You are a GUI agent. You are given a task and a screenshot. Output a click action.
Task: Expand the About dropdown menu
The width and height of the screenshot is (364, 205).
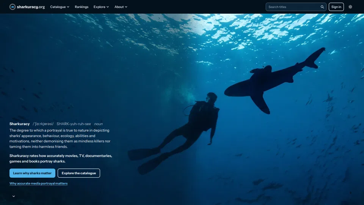tap(121, 7)
